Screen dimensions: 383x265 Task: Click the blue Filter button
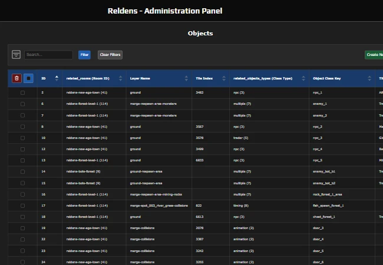point(84,55)
